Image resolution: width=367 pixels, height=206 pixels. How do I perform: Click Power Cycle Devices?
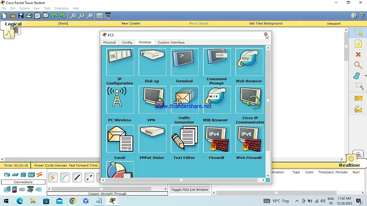[50, 165]
